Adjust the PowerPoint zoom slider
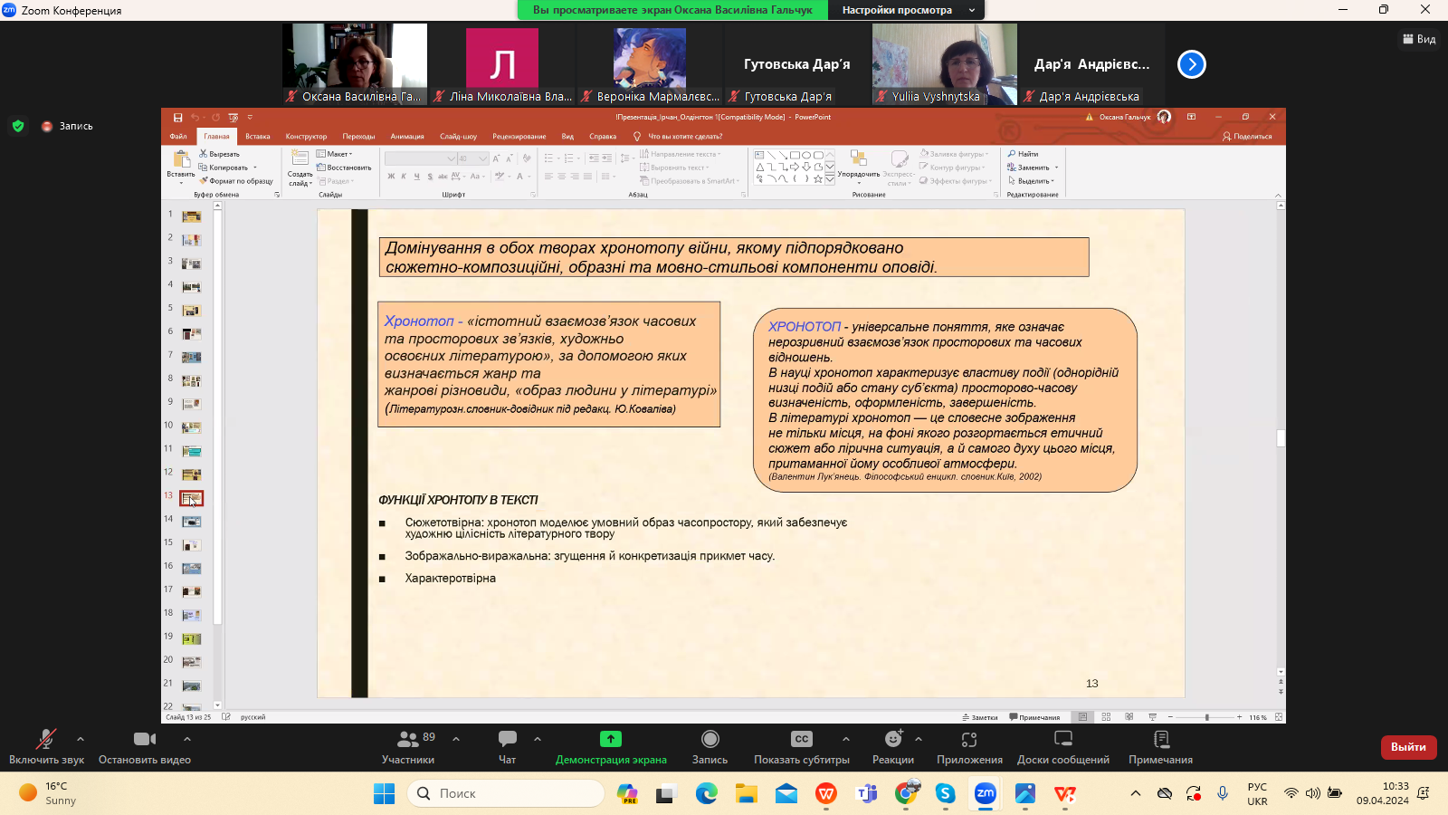The image size is (1448, 815). [1206, 717]
